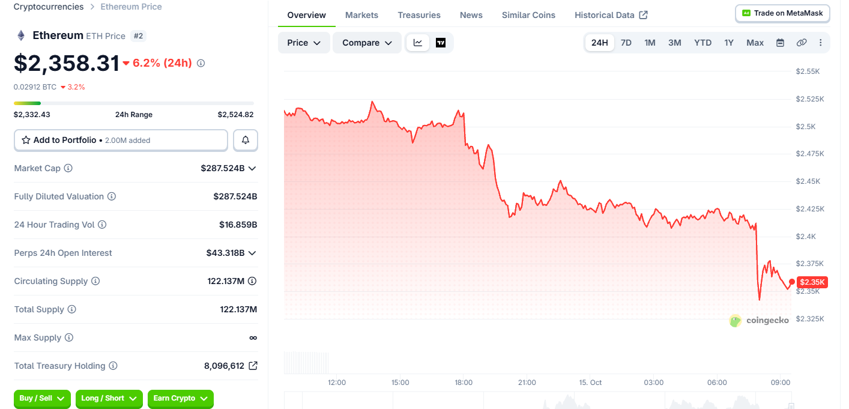
Task: Open the Total Treasury Holding info icon
Action: click(x=113, y=366)
